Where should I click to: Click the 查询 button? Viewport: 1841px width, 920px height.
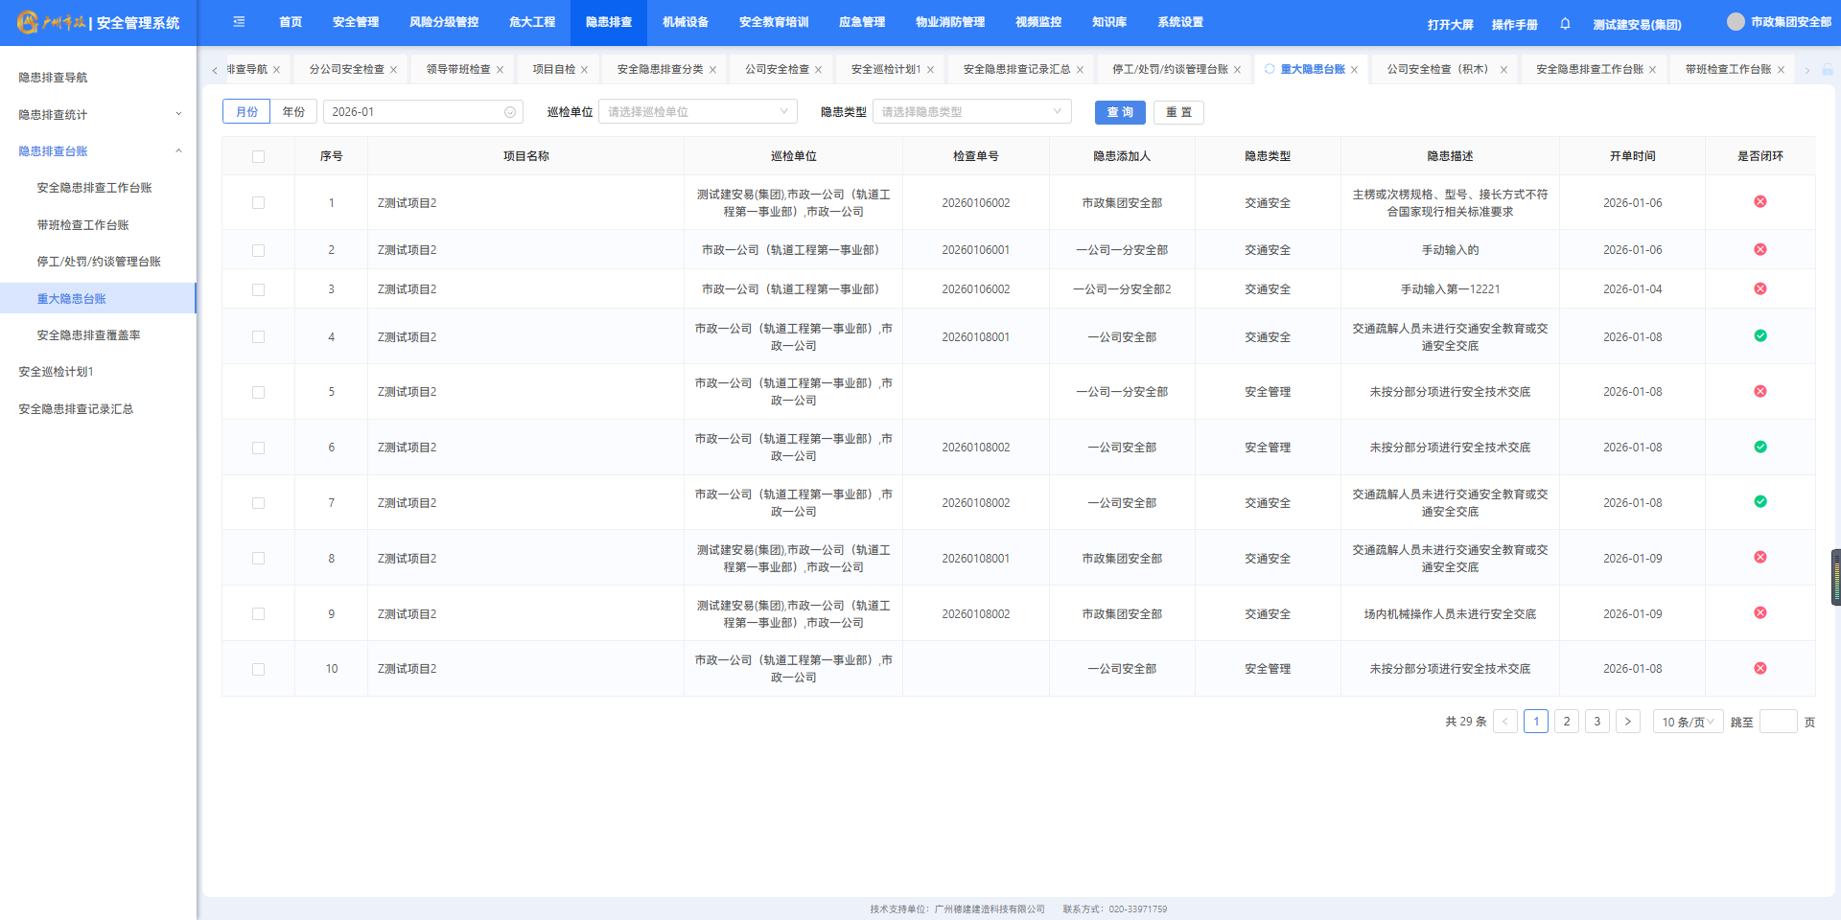click(x=1119, y=112)
